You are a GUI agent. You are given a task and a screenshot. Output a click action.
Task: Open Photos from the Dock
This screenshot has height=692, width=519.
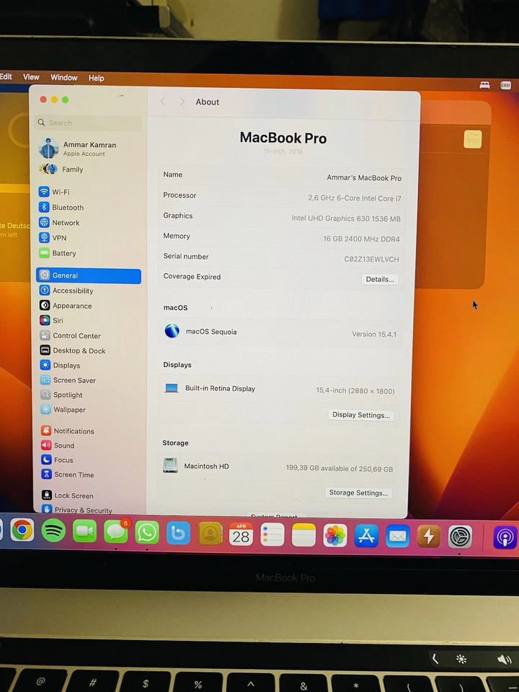[335, 536]
